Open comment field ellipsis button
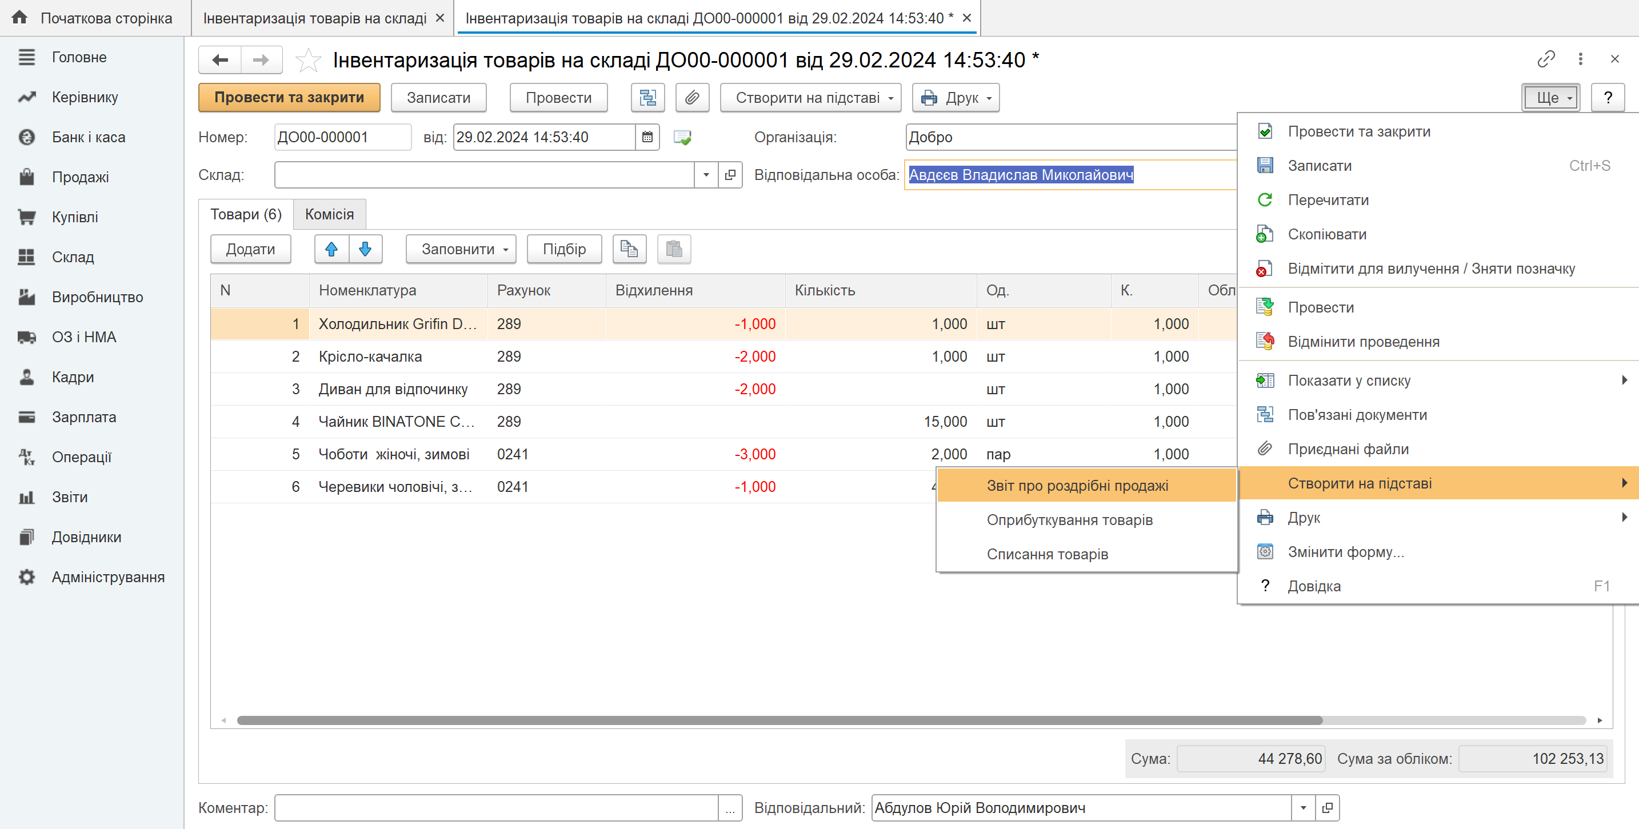 coord(730,808)
